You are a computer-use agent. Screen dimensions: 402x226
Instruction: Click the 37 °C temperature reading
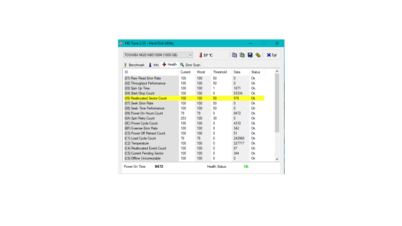[x=208, y=55]
